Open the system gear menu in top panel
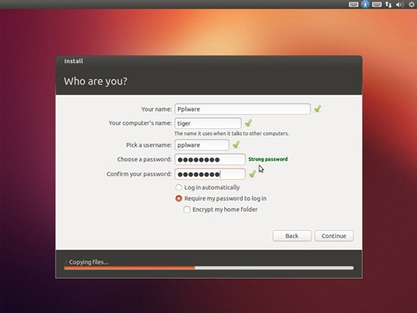Viewport: 417px width, 313px height. [411, 5]
